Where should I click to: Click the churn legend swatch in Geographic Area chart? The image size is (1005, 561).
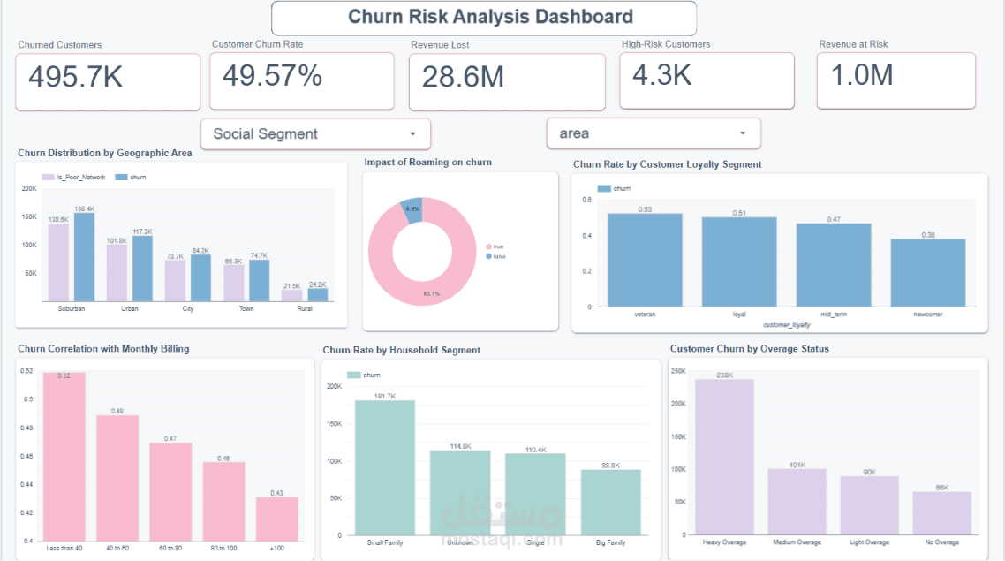[x=121, y=177]
